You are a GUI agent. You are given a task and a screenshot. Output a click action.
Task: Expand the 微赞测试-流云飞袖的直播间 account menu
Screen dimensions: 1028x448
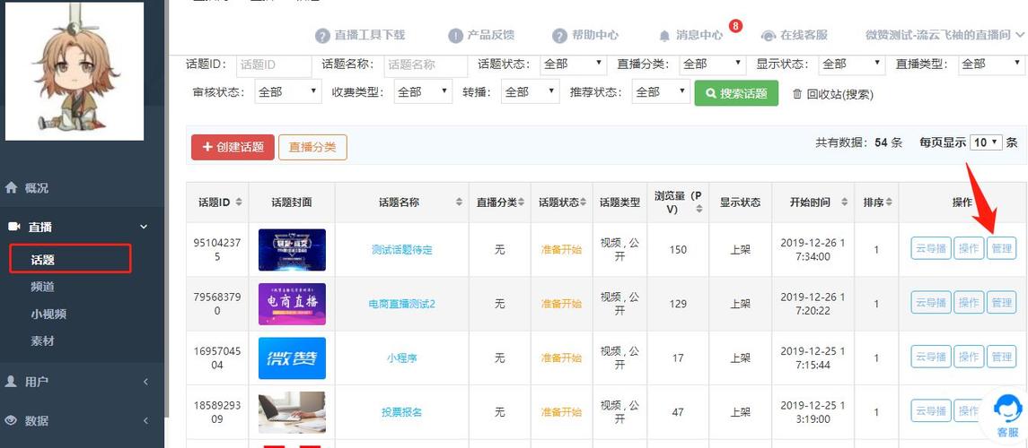[945, 35]
